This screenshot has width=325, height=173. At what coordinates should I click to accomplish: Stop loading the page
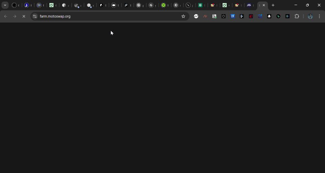tap(24, 16)
